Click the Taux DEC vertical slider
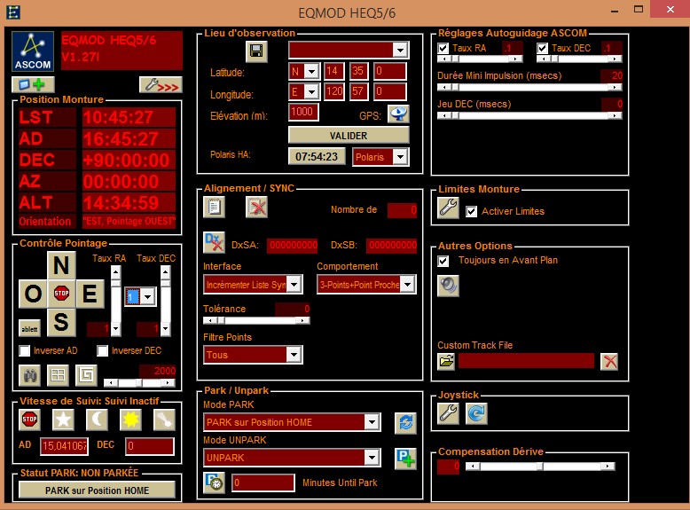 click(166, 301)
